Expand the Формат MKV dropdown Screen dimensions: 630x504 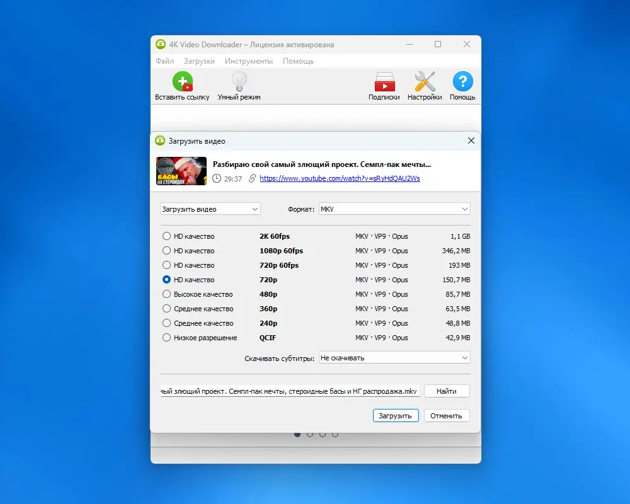click(x=394, y=209)
